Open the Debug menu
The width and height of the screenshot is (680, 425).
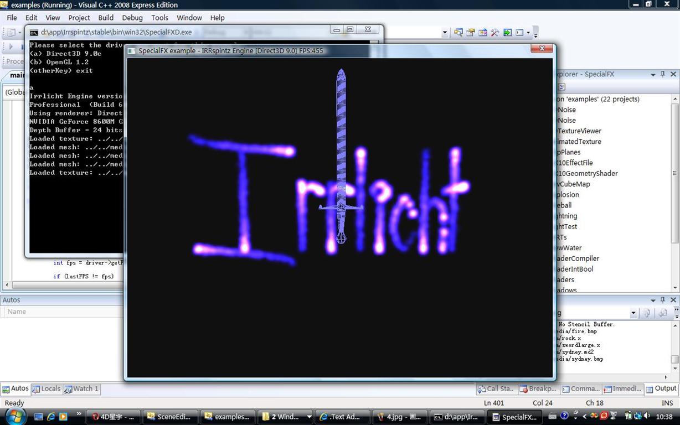point(132,18)
